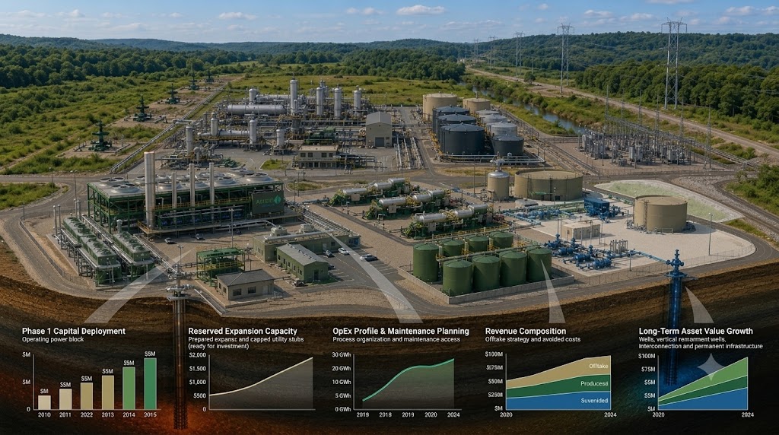Select the "Producesd" band label
This screenshot has height=435, width=779.
[x=594, y=383]
